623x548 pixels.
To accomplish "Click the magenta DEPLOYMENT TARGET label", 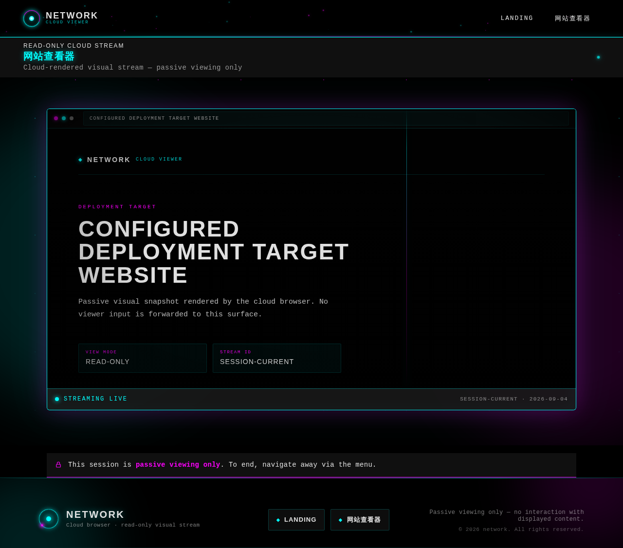I will (117, 207).
